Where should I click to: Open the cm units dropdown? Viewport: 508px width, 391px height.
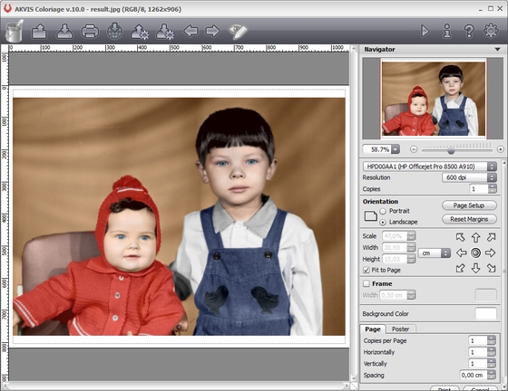click(x=435, y=253)
